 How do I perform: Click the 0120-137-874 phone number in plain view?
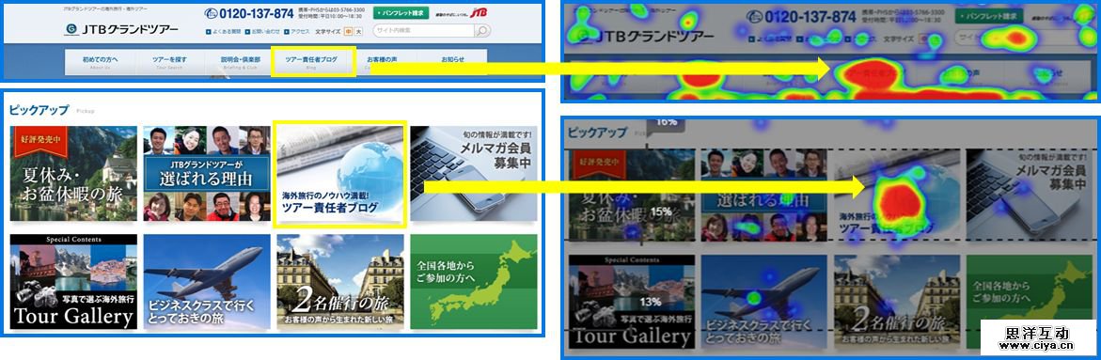coord(257,13)
